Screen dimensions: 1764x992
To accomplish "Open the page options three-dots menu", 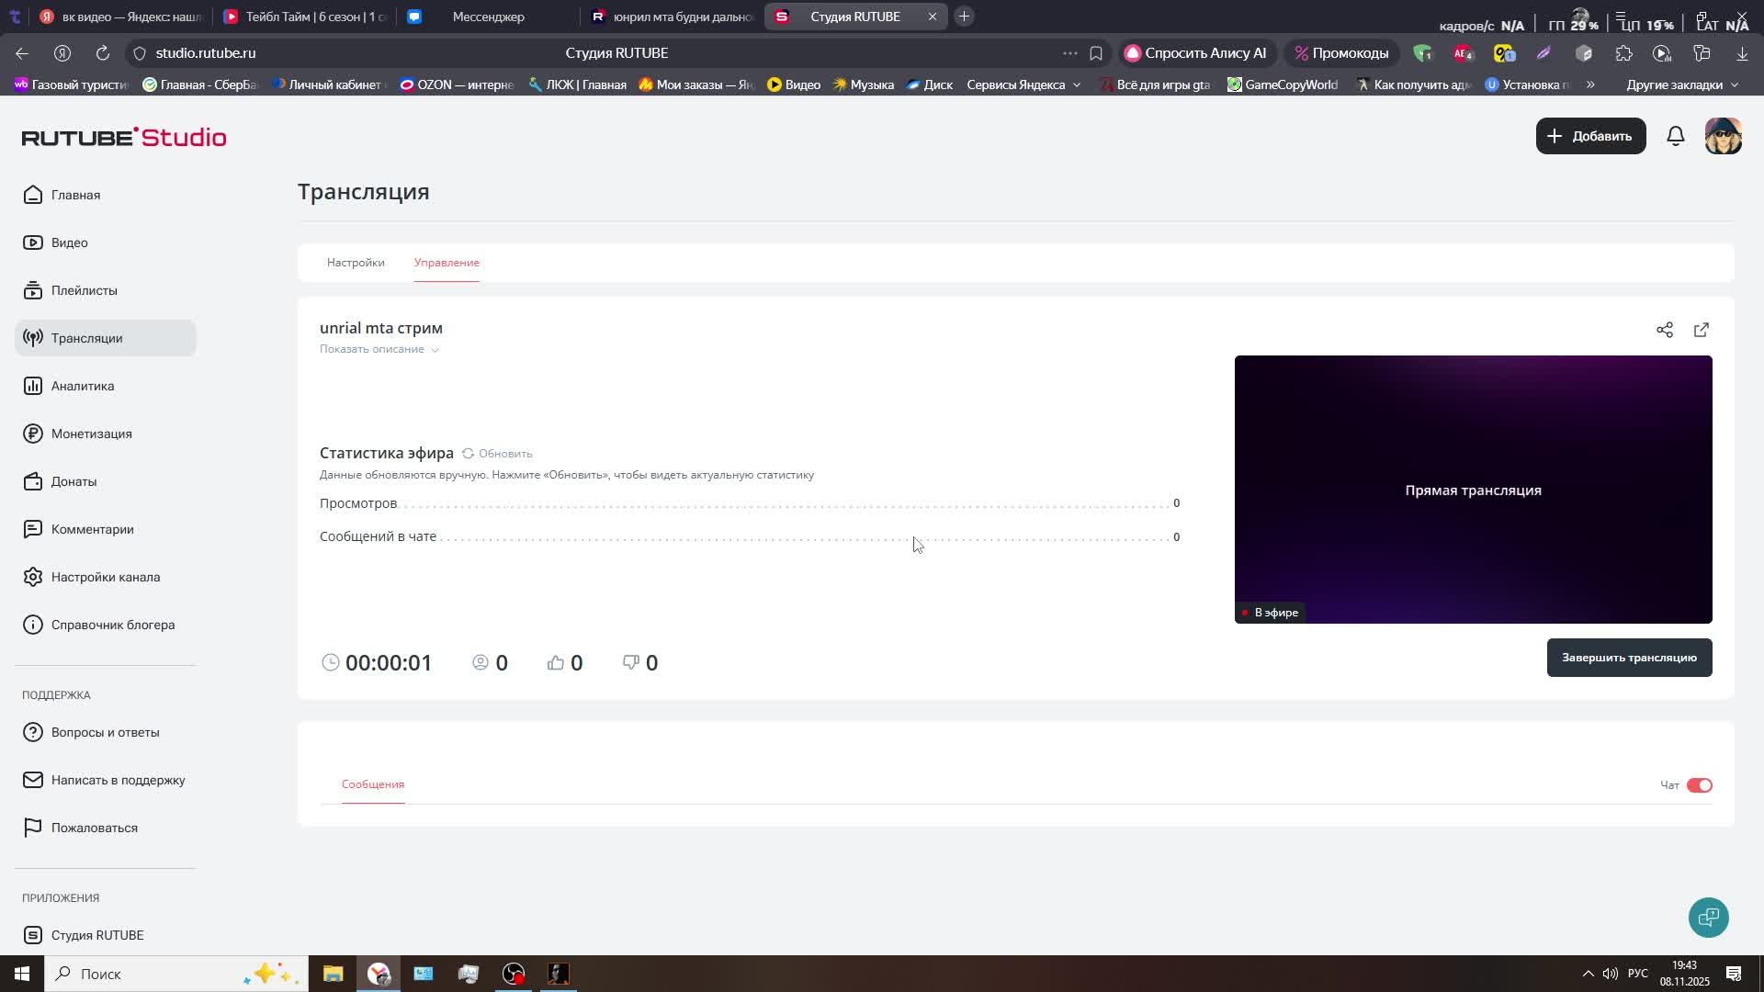I will pos(1070,53).
